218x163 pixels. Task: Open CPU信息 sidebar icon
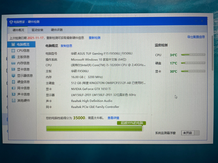13,51
